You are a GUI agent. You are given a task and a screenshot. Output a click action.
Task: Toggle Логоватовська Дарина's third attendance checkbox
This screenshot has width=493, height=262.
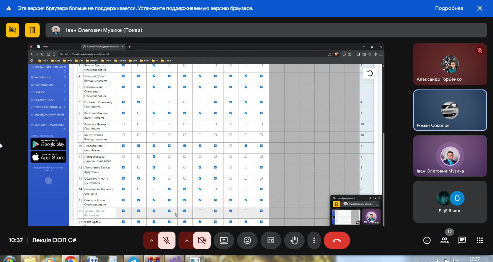tap(154, 156)
